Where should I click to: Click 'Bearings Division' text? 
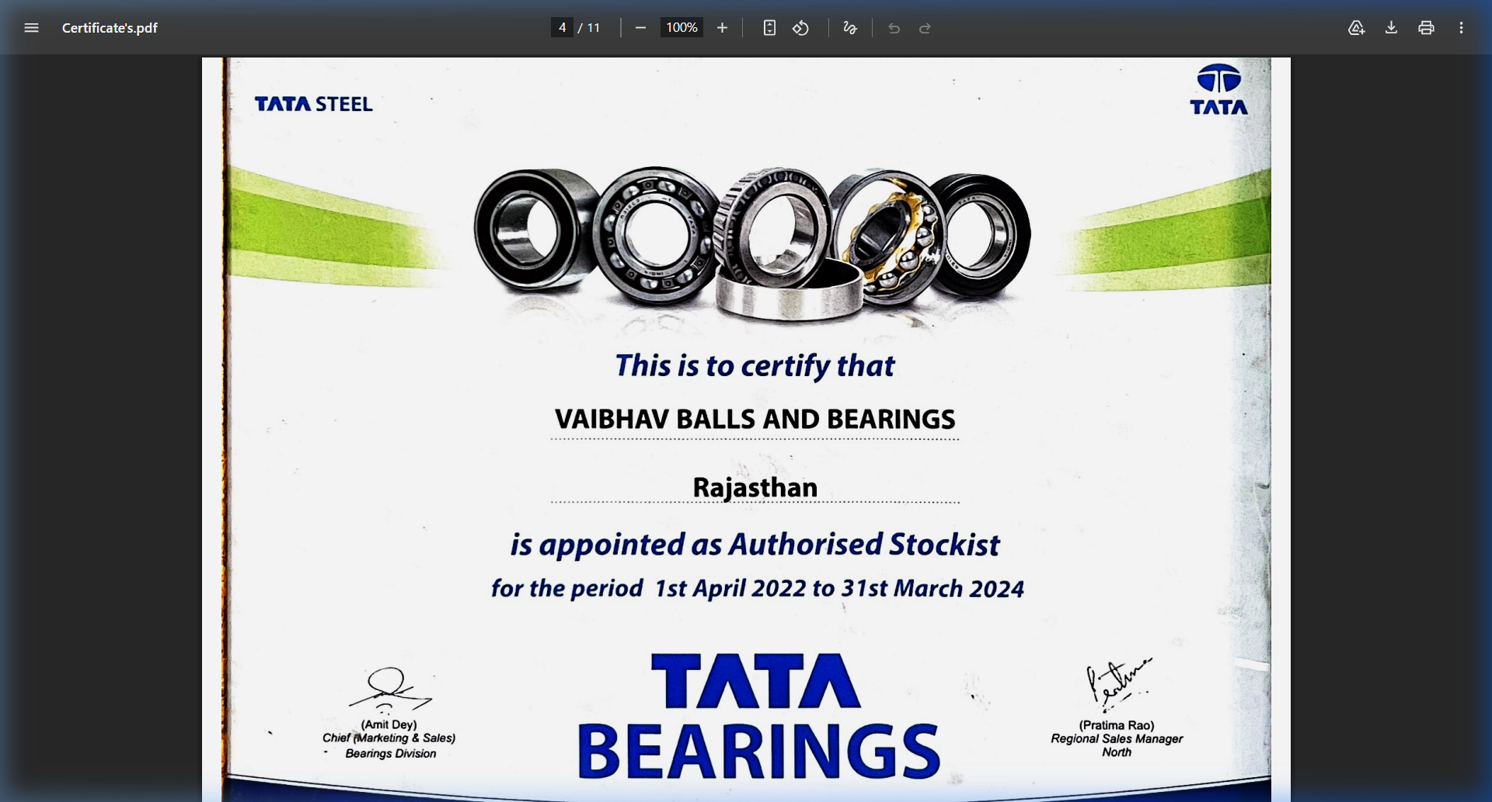pos(391,754)
